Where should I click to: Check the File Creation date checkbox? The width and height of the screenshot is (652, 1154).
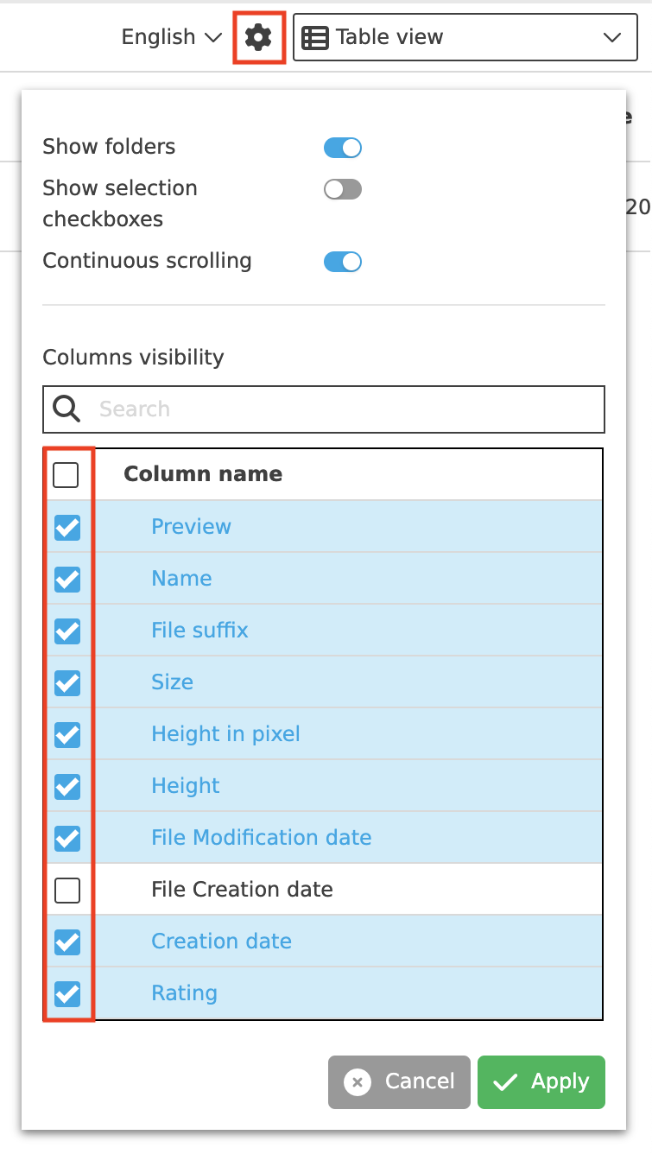[x=67, y=890]
